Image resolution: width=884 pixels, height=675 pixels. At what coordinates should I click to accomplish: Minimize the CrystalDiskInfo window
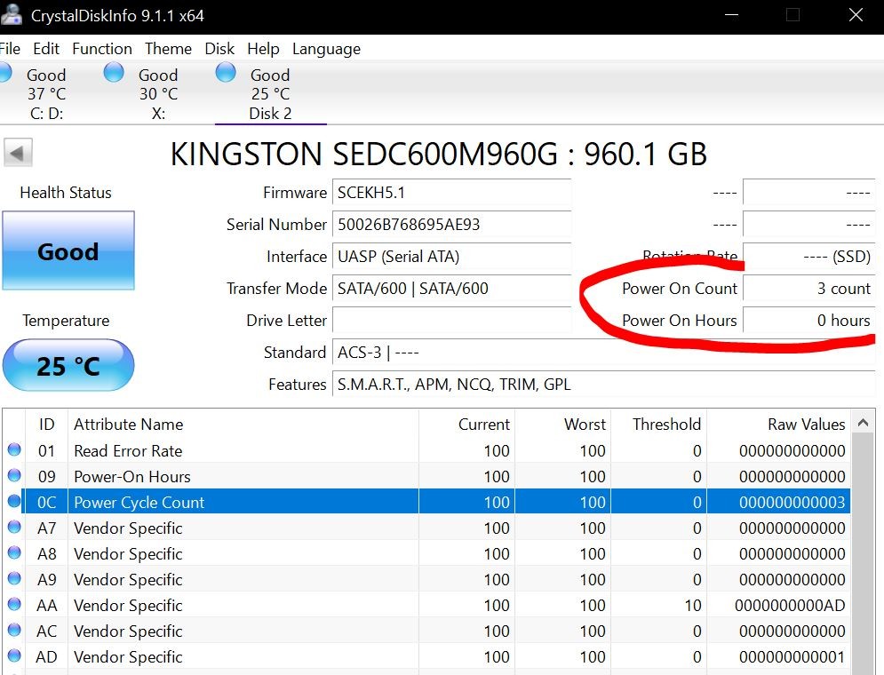732,15
